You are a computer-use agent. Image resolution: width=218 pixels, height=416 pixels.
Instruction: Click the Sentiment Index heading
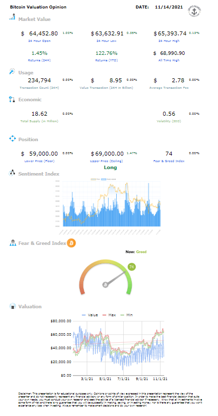(x=38, y=174)
